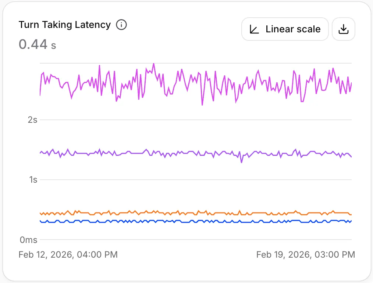Screen dimensions: 373x283
Task: Click the top gridline of the chart
Action: tap(196, 63)
